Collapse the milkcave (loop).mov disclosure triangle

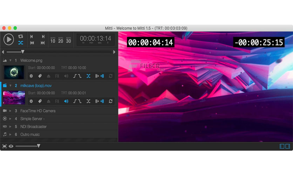click(x=11, y=86)
